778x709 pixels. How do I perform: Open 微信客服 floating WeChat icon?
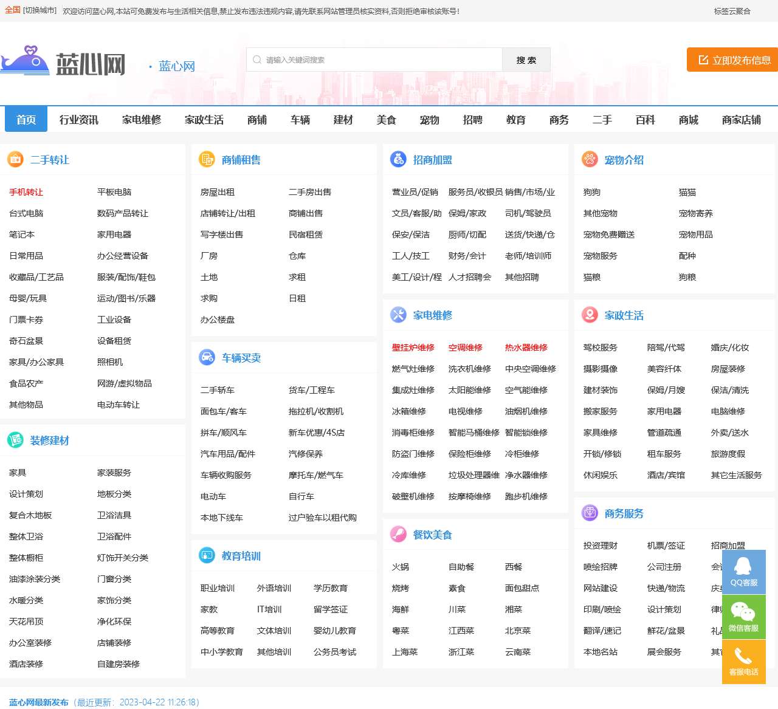(743, 617)
